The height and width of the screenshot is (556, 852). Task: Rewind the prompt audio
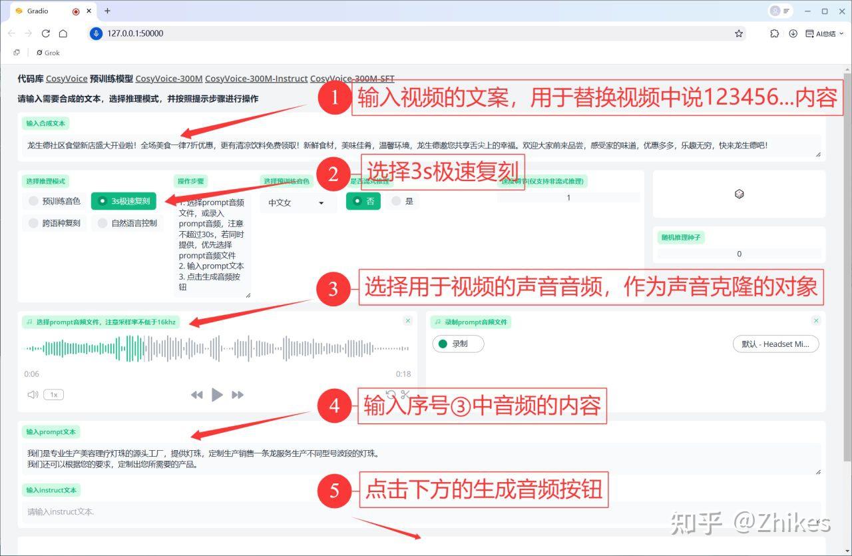click(196, 395)
